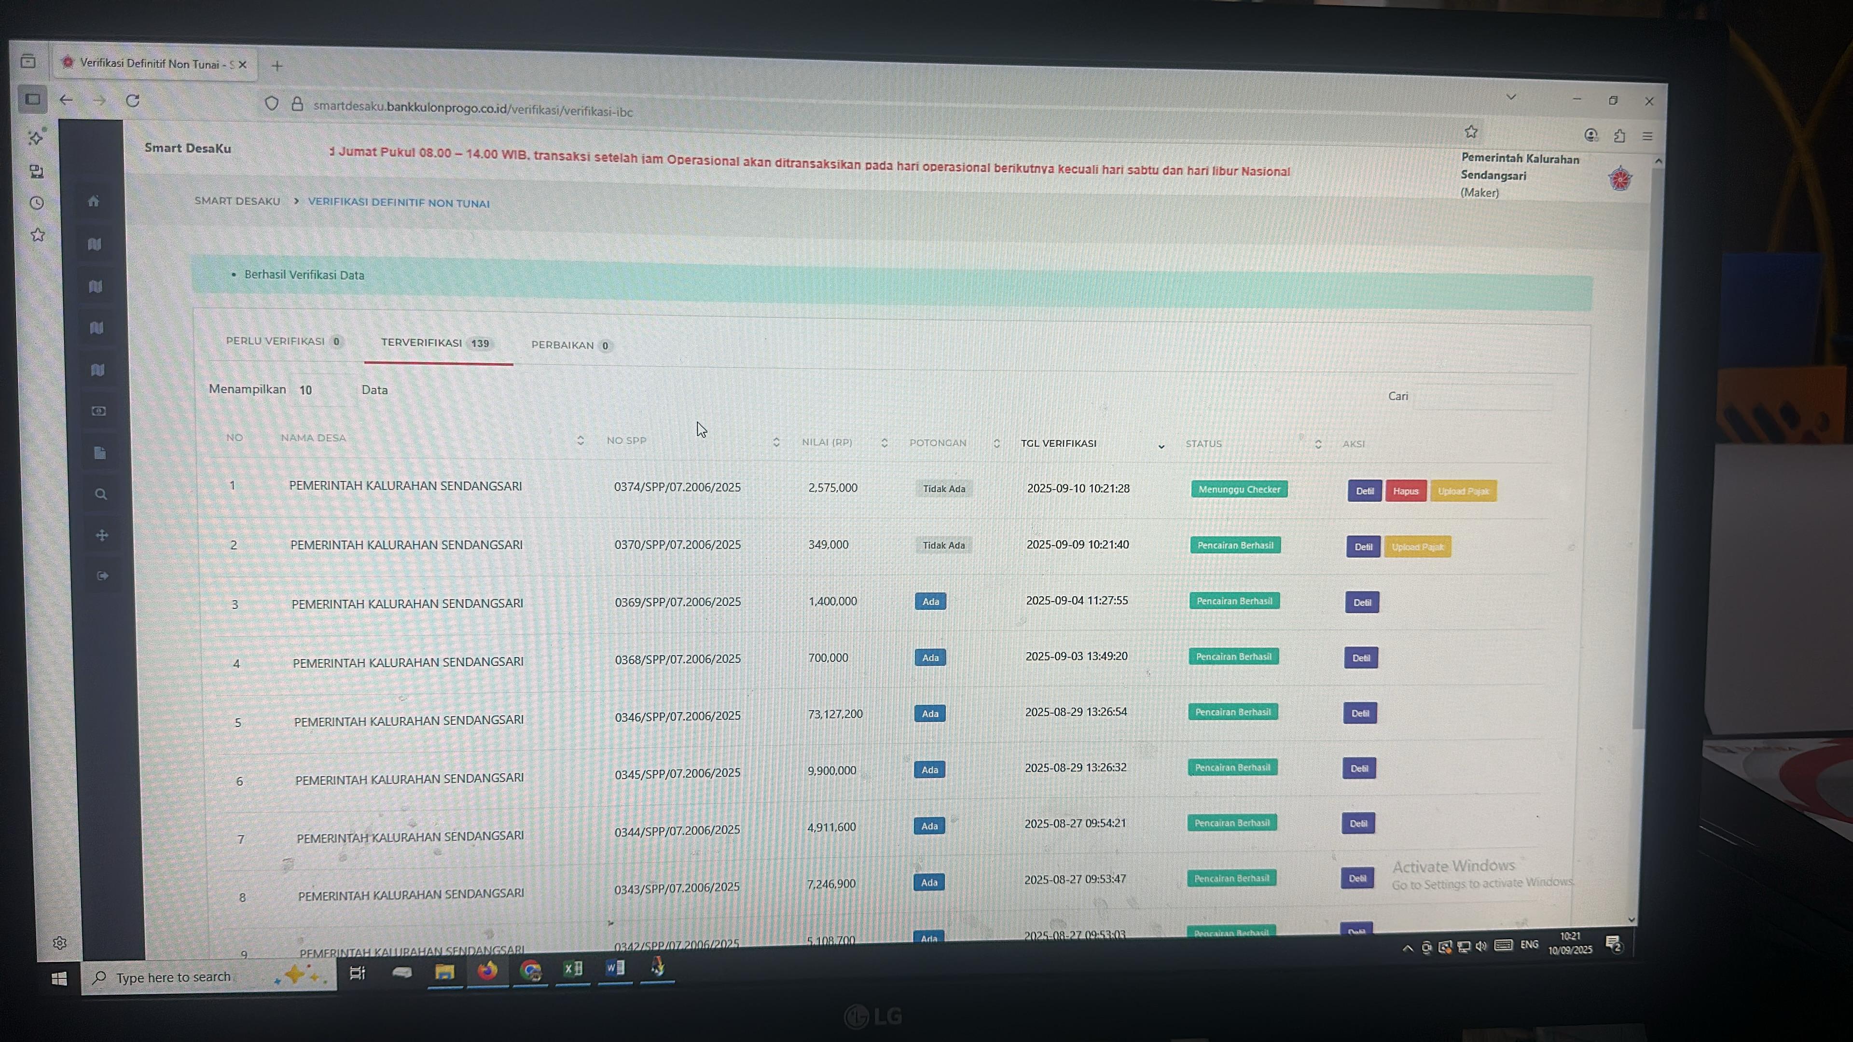The width and height of the screenshot is (1853, 1042).
Task: Click the Cari search input field
Action: click(1482, 397)
